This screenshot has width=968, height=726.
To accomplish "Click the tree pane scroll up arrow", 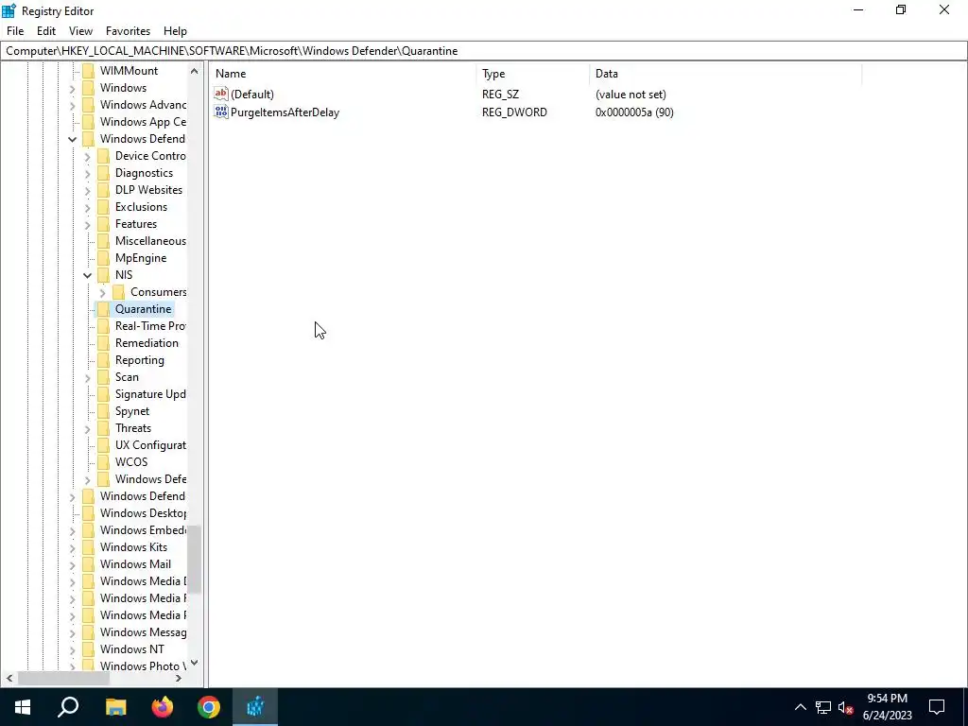I will pos(195,71).
